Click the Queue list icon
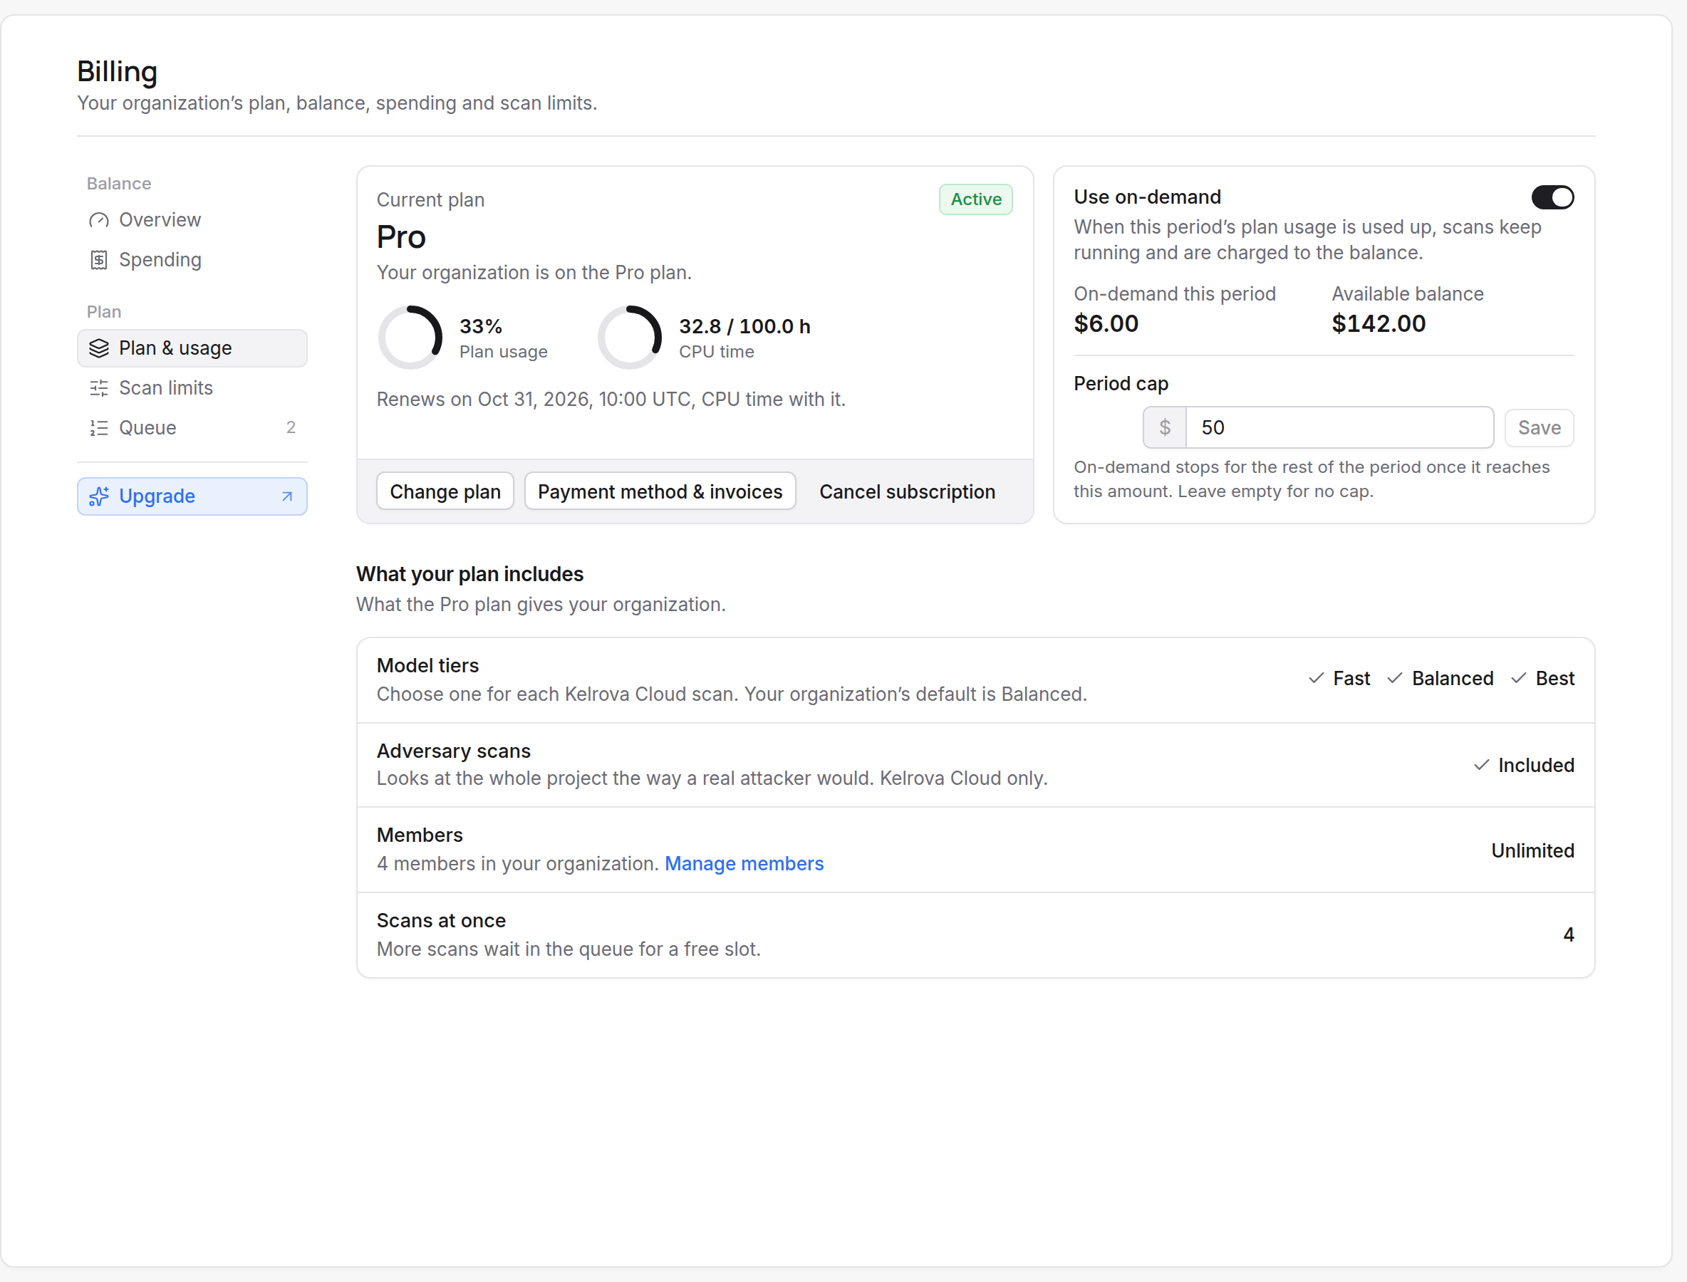This screenshot has width=1687, height=1282. [x=98, y=428]
